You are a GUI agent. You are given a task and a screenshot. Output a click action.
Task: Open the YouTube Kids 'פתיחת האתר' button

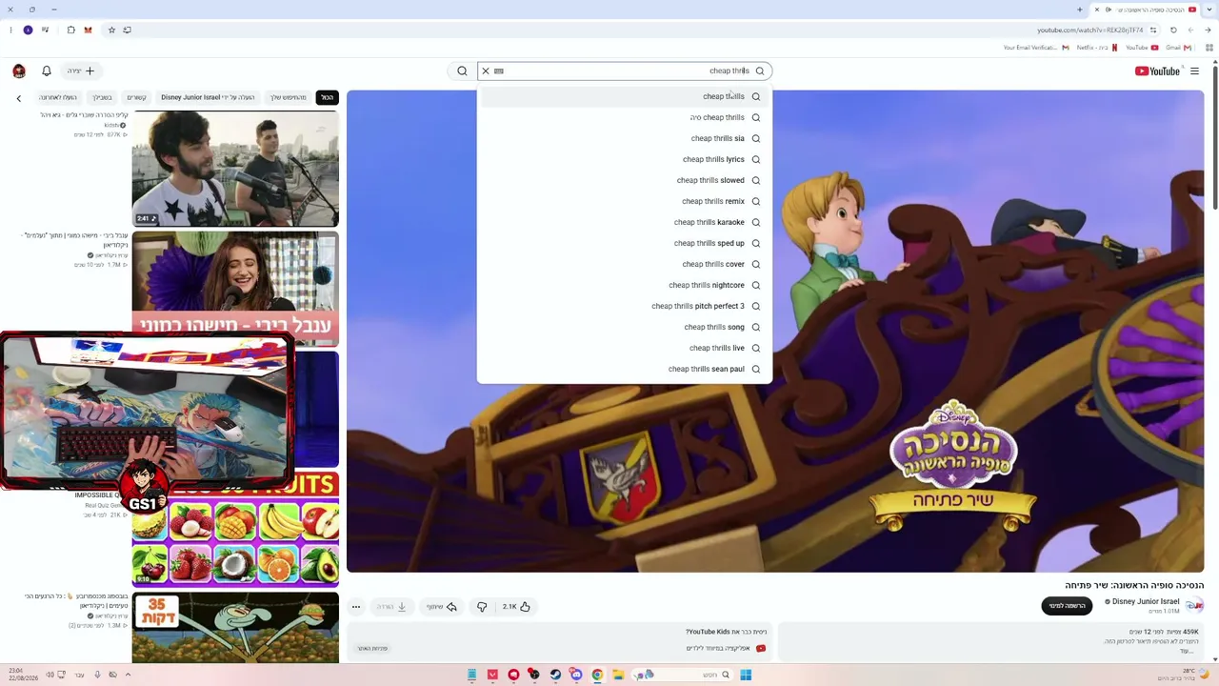[x=372, y=648]
